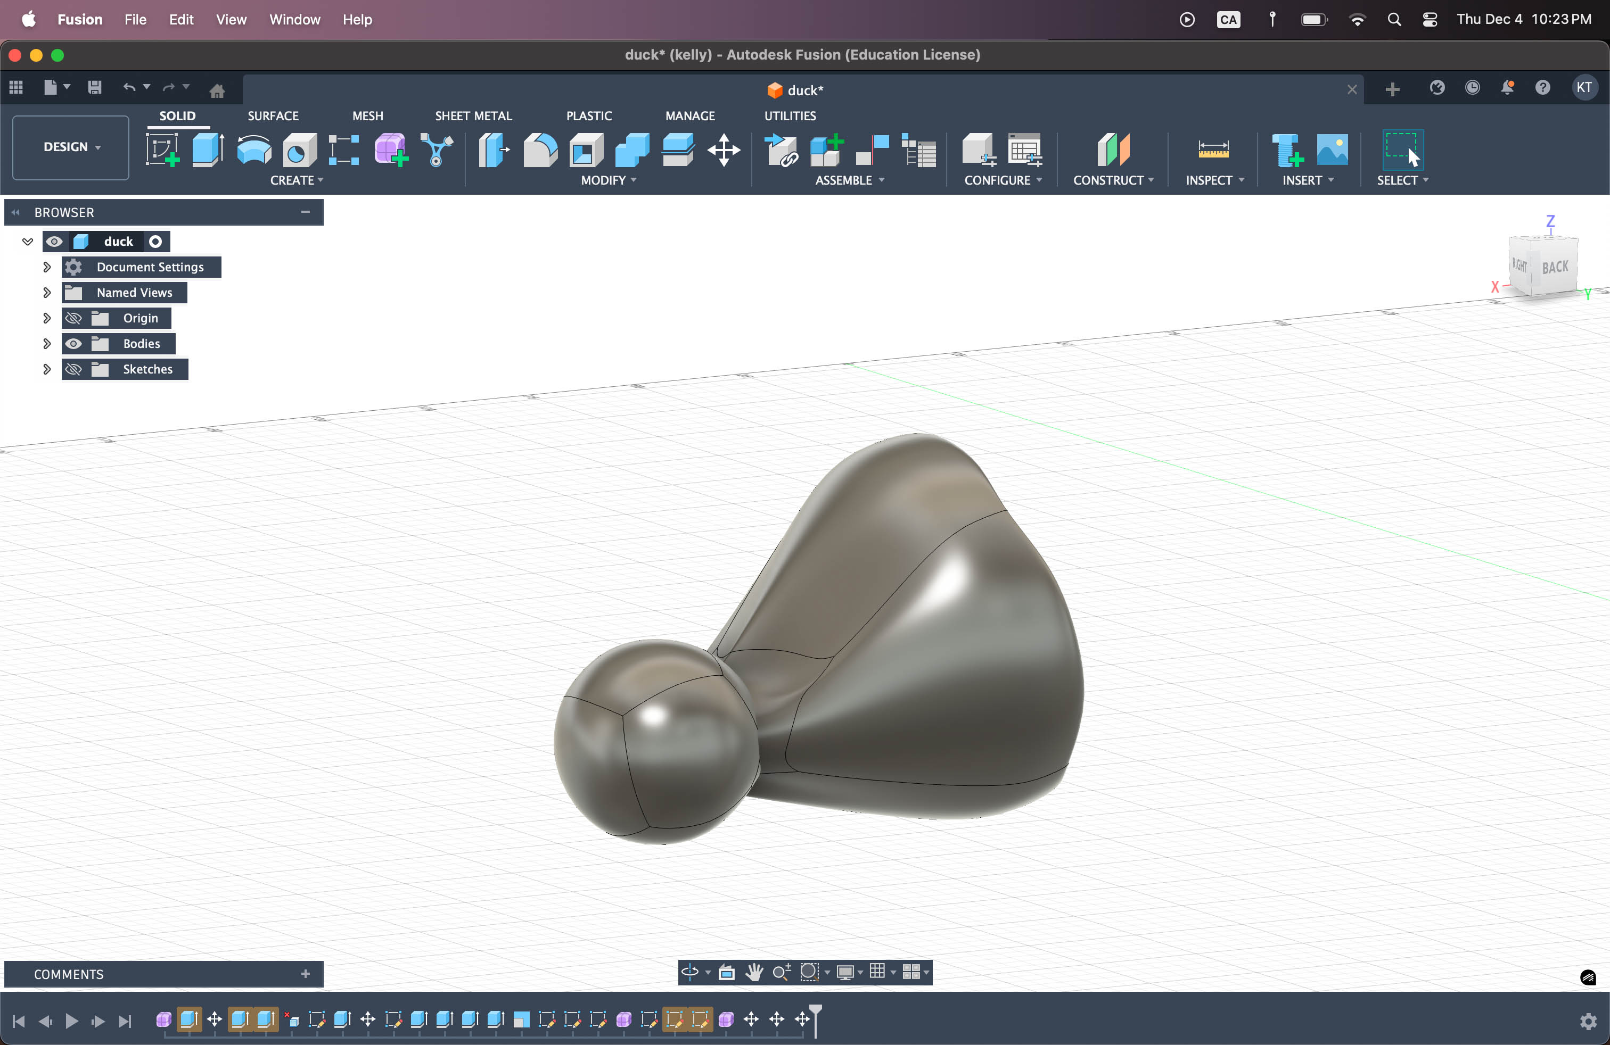Select the Create Form purple icon

coord(391,150)
